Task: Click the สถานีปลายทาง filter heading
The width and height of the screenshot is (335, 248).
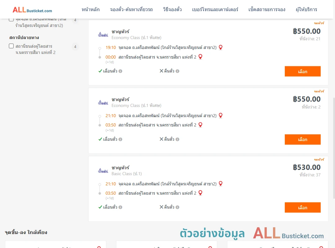Action: coord(24,38)
